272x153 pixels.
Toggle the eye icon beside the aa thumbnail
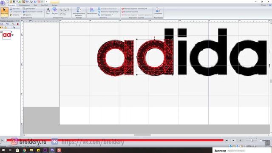tap(12, 35)
